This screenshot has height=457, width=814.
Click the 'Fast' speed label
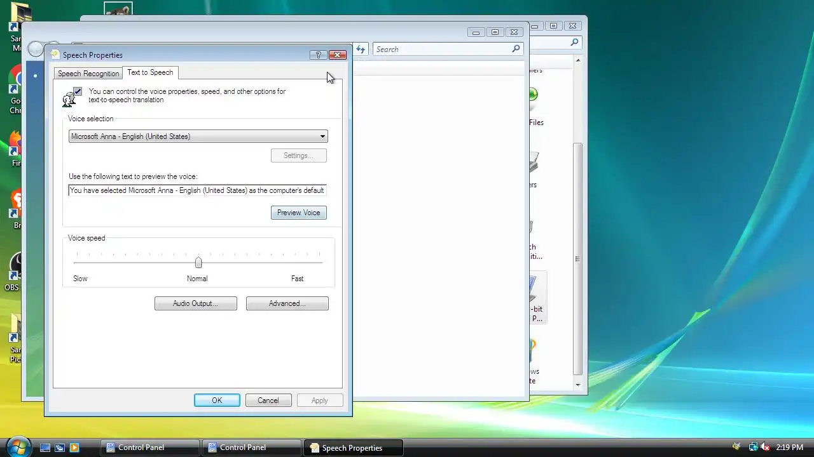297,279
